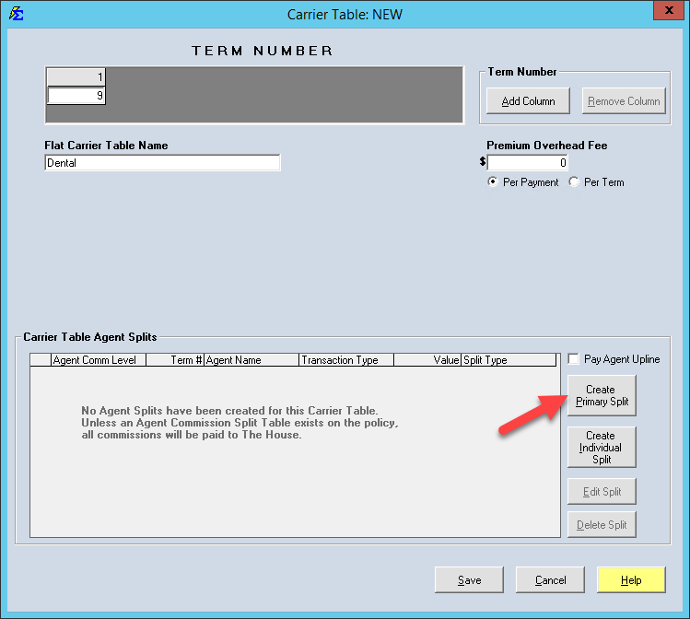The image size is (690, 619).
Task: Open Help with the yellow button
Action: click(x=631, y=580)
